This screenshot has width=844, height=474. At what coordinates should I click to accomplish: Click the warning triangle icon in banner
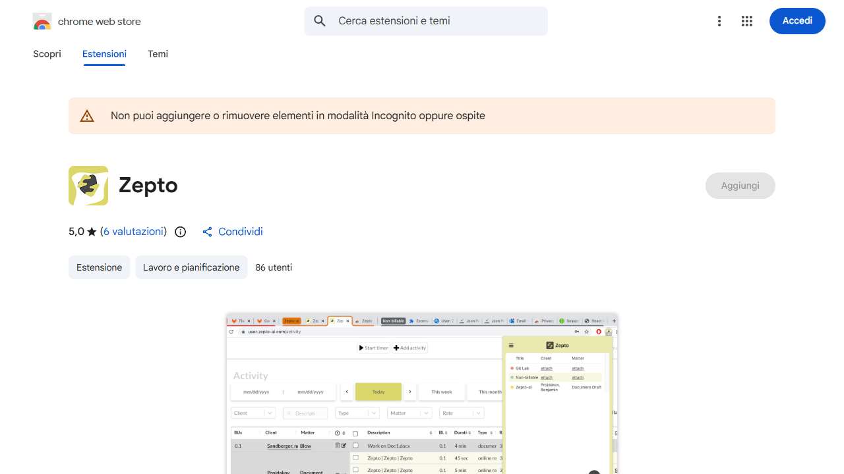tap(87, 116)
